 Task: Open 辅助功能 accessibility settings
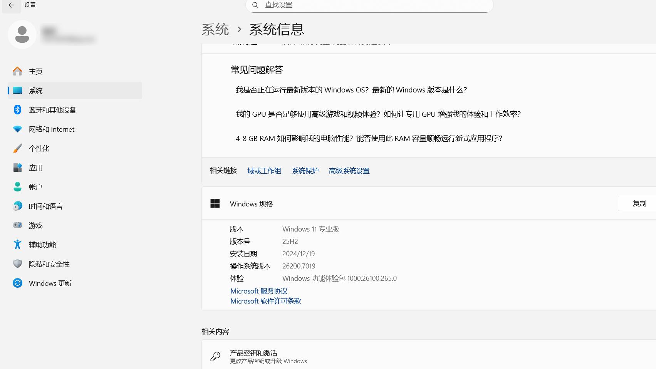click(42, 245)
